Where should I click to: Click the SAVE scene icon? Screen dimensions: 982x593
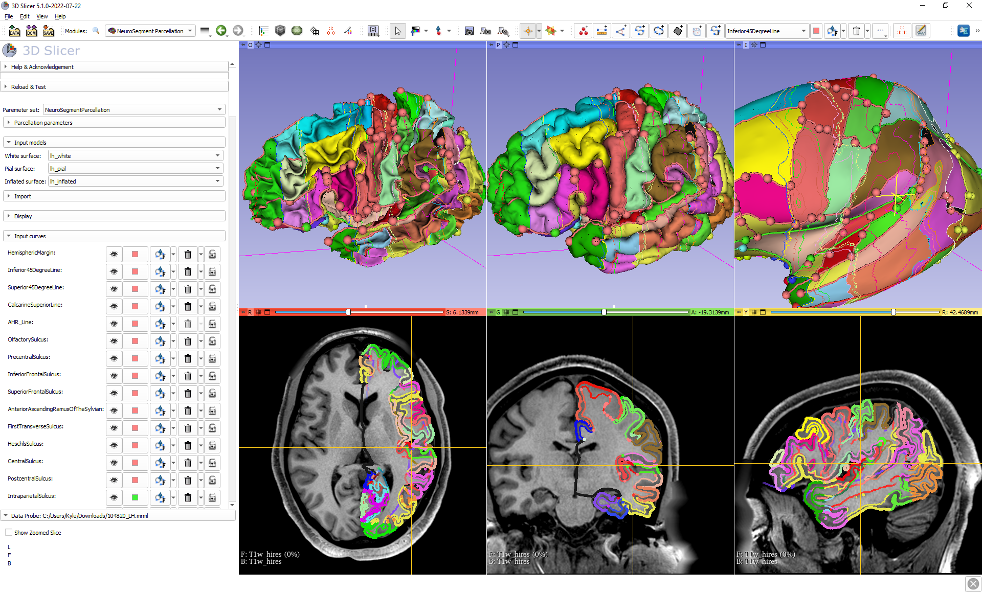48,31
